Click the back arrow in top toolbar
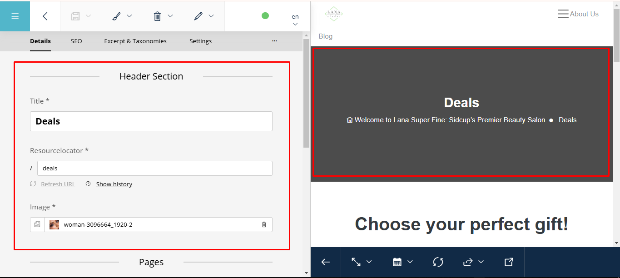Screen dimensions: 620x278 point(45,16)
